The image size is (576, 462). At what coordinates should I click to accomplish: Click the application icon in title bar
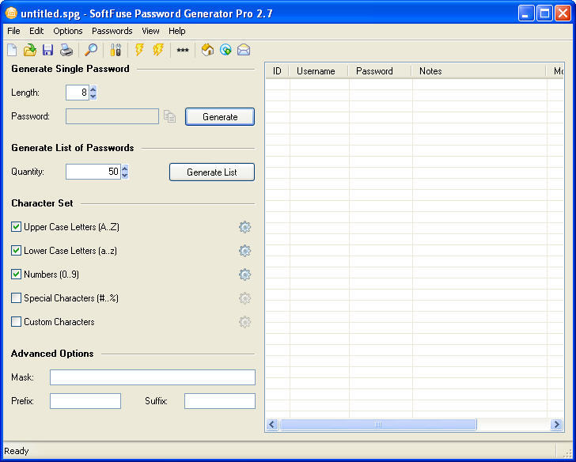point(11,13)
